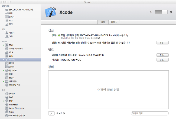The width and height of the screenshot is (176, 119).
Task: Select the 사용자 users icon
Action: 7,33
